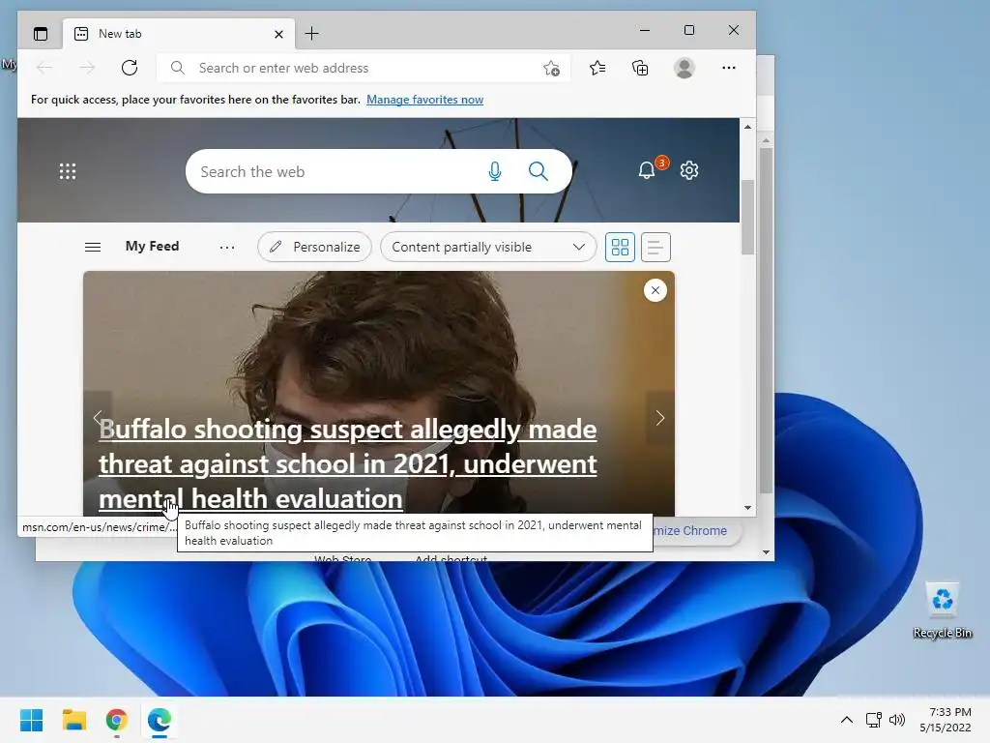
Task: Click the Manage favorites now link
Action: click(425, 100)
